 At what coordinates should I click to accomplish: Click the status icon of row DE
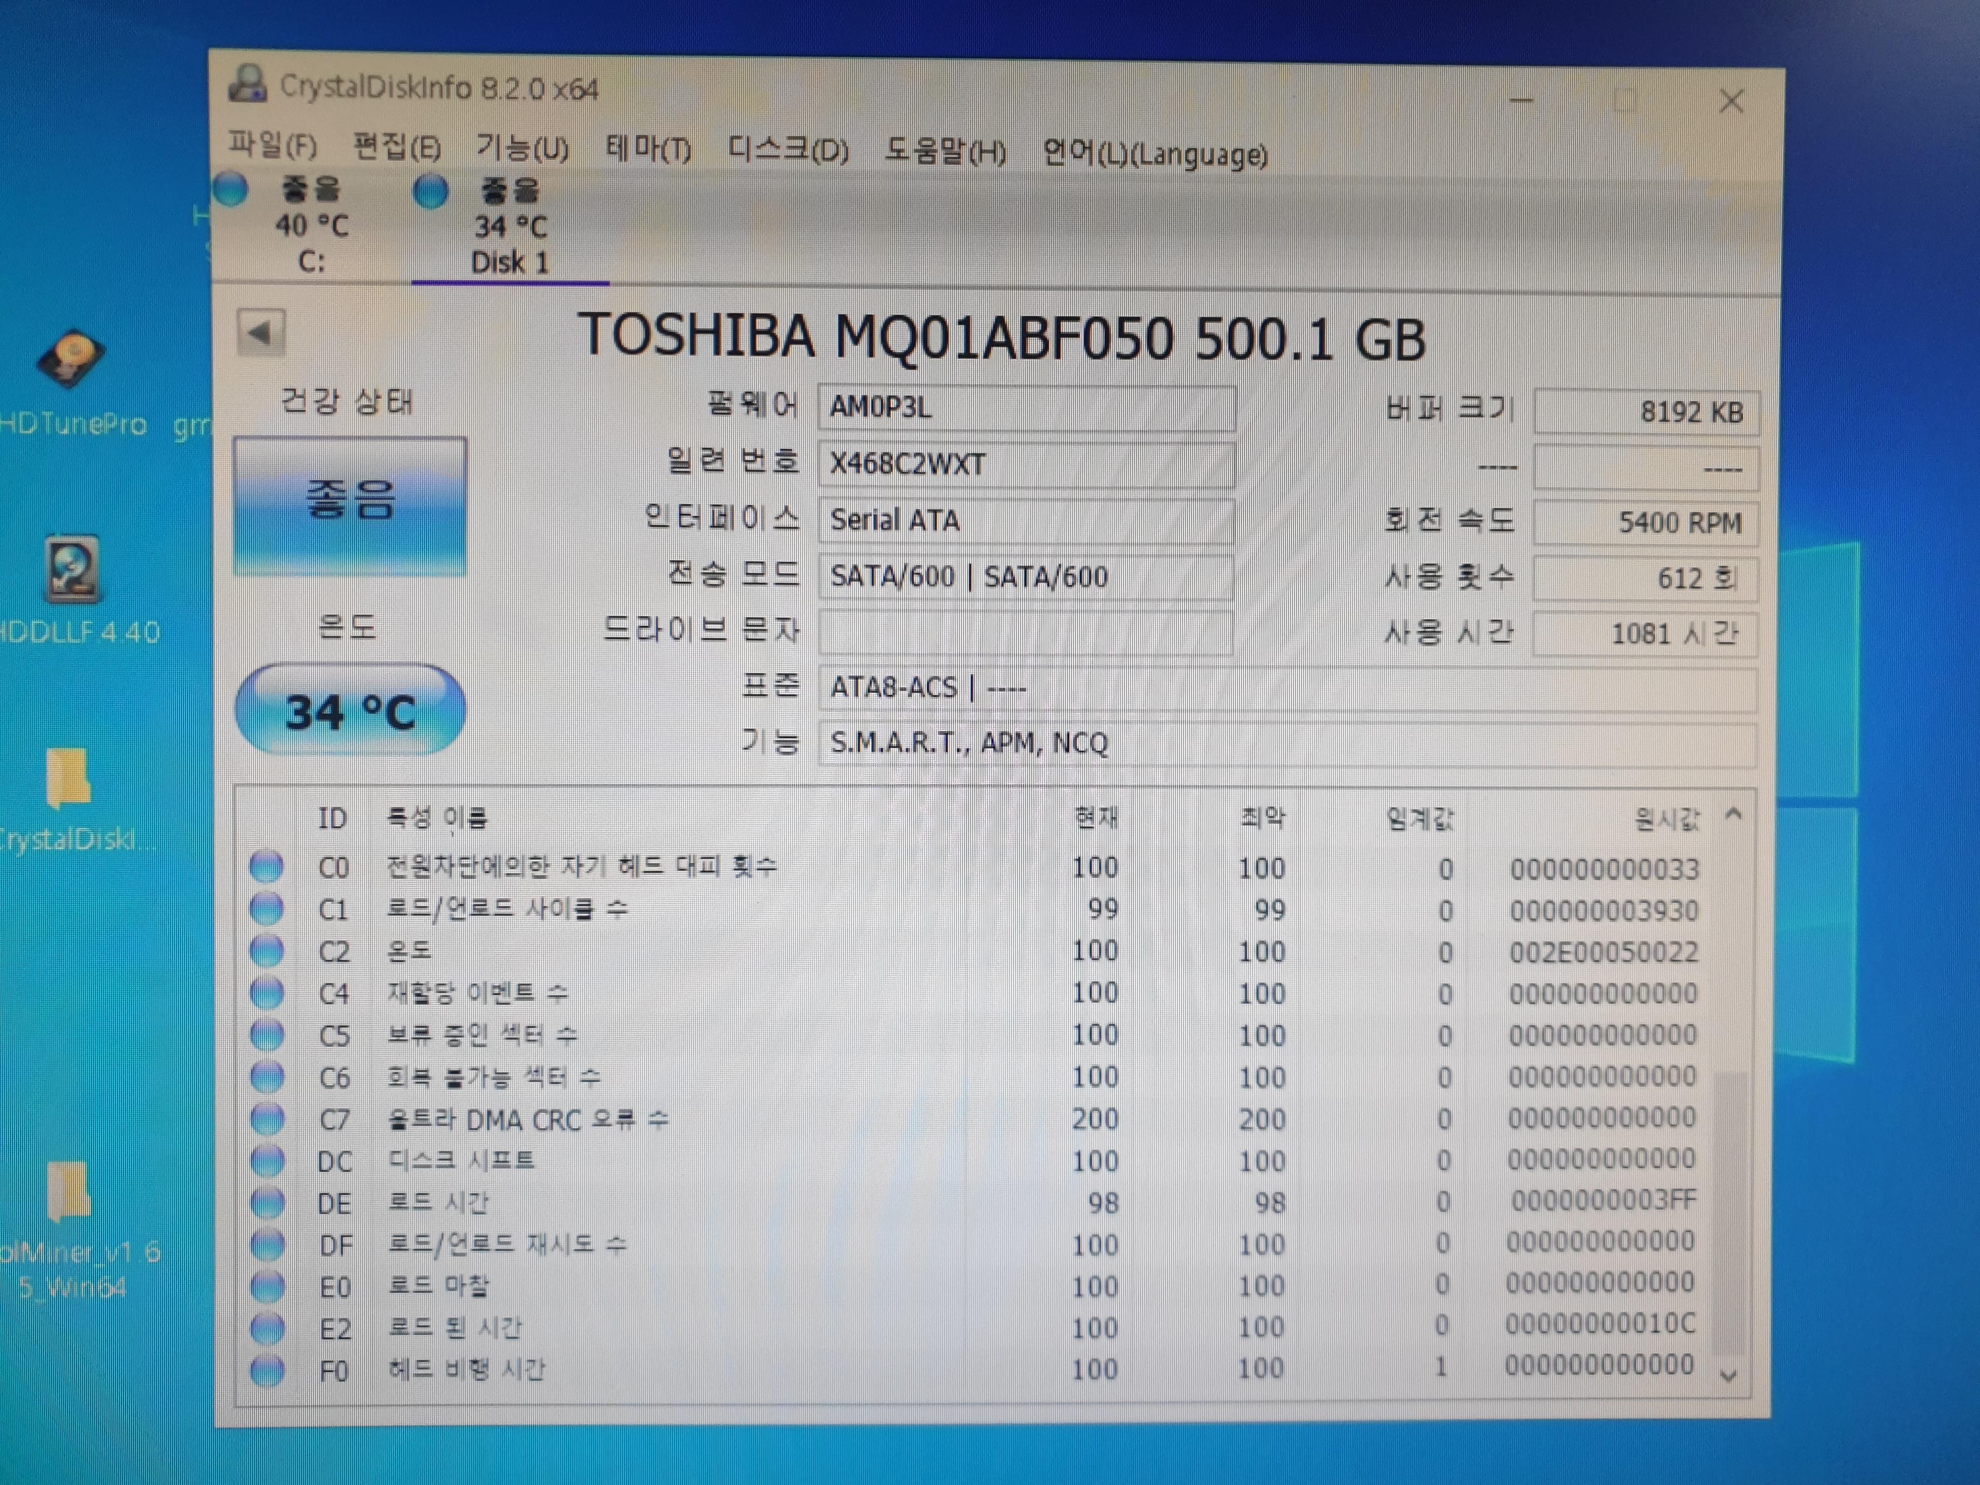267,1202
